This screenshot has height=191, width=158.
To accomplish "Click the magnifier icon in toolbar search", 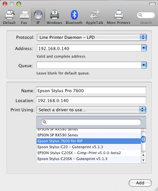I will (140, 15).
